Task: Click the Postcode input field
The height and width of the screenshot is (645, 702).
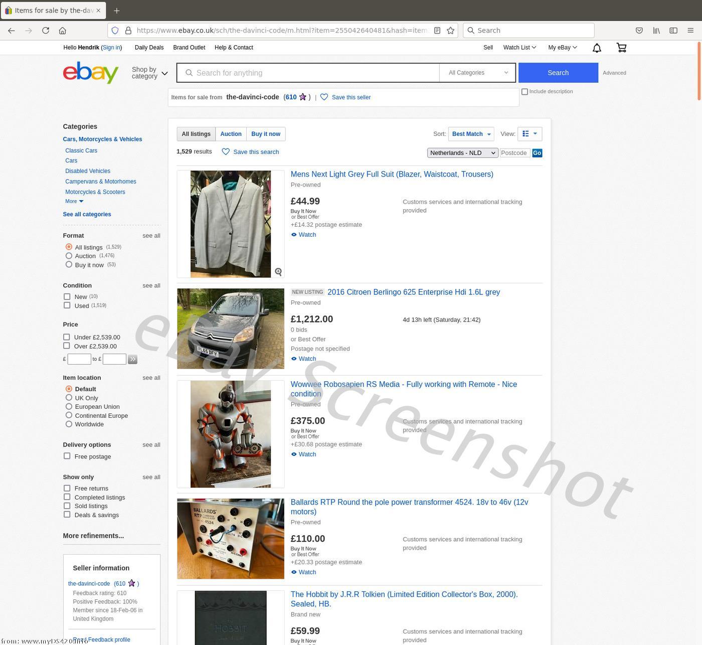Action: (x=515, y=153)
